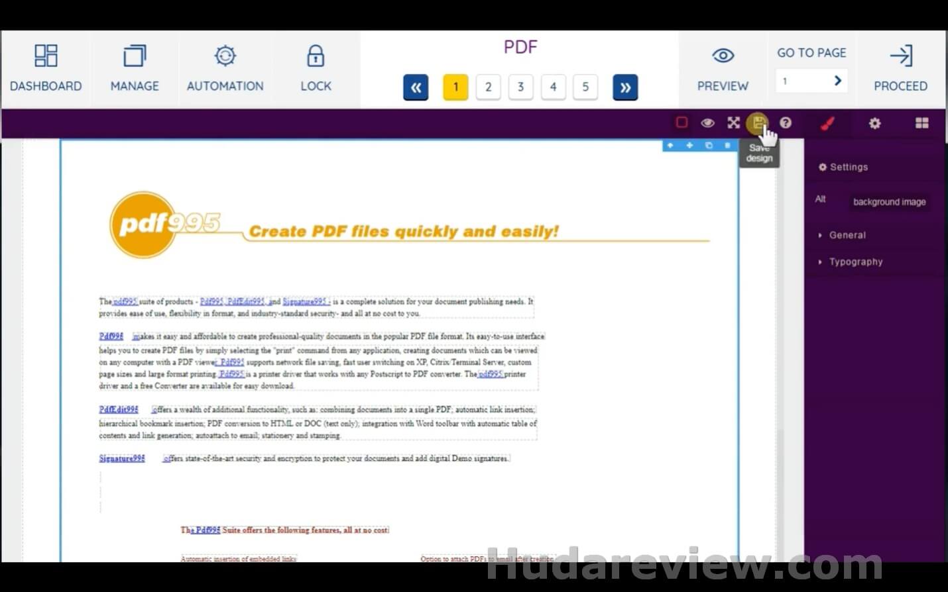Viewport: 948px width, 592px height.
Task: Switch to fullscreen with the arrows icon
Action: click(x=733, y=123)
